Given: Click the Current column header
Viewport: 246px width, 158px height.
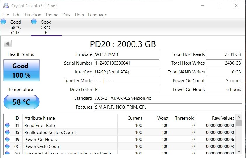Looking at the screenshot, I should click(x=130, y=118).
